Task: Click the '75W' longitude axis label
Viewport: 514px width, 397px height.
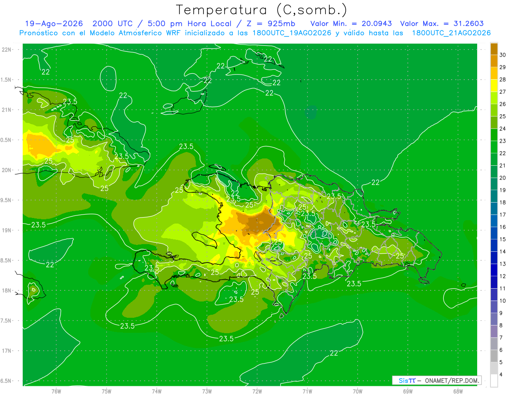Action: [106, 391]
